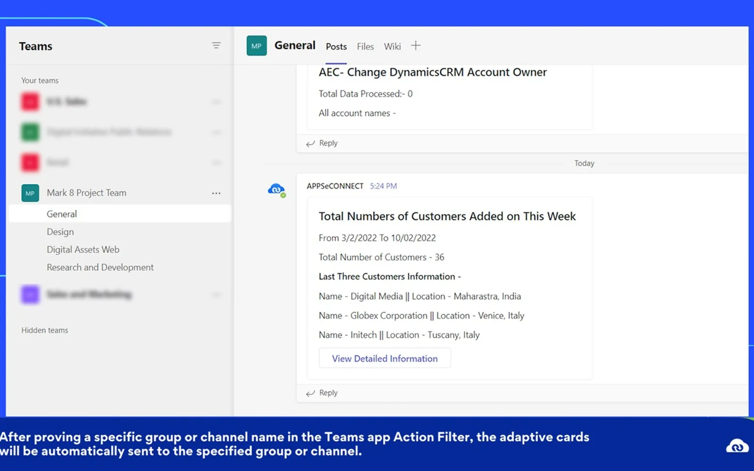
Task: Select General channel in sidebar
Action: pos(120,214)
